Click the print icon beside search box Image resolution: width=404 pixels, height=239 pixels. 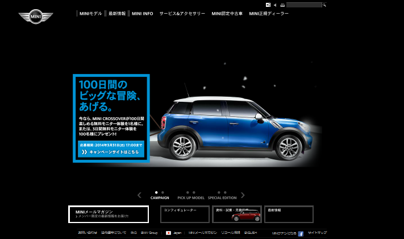pyautogui.click(x=282, y=5)
